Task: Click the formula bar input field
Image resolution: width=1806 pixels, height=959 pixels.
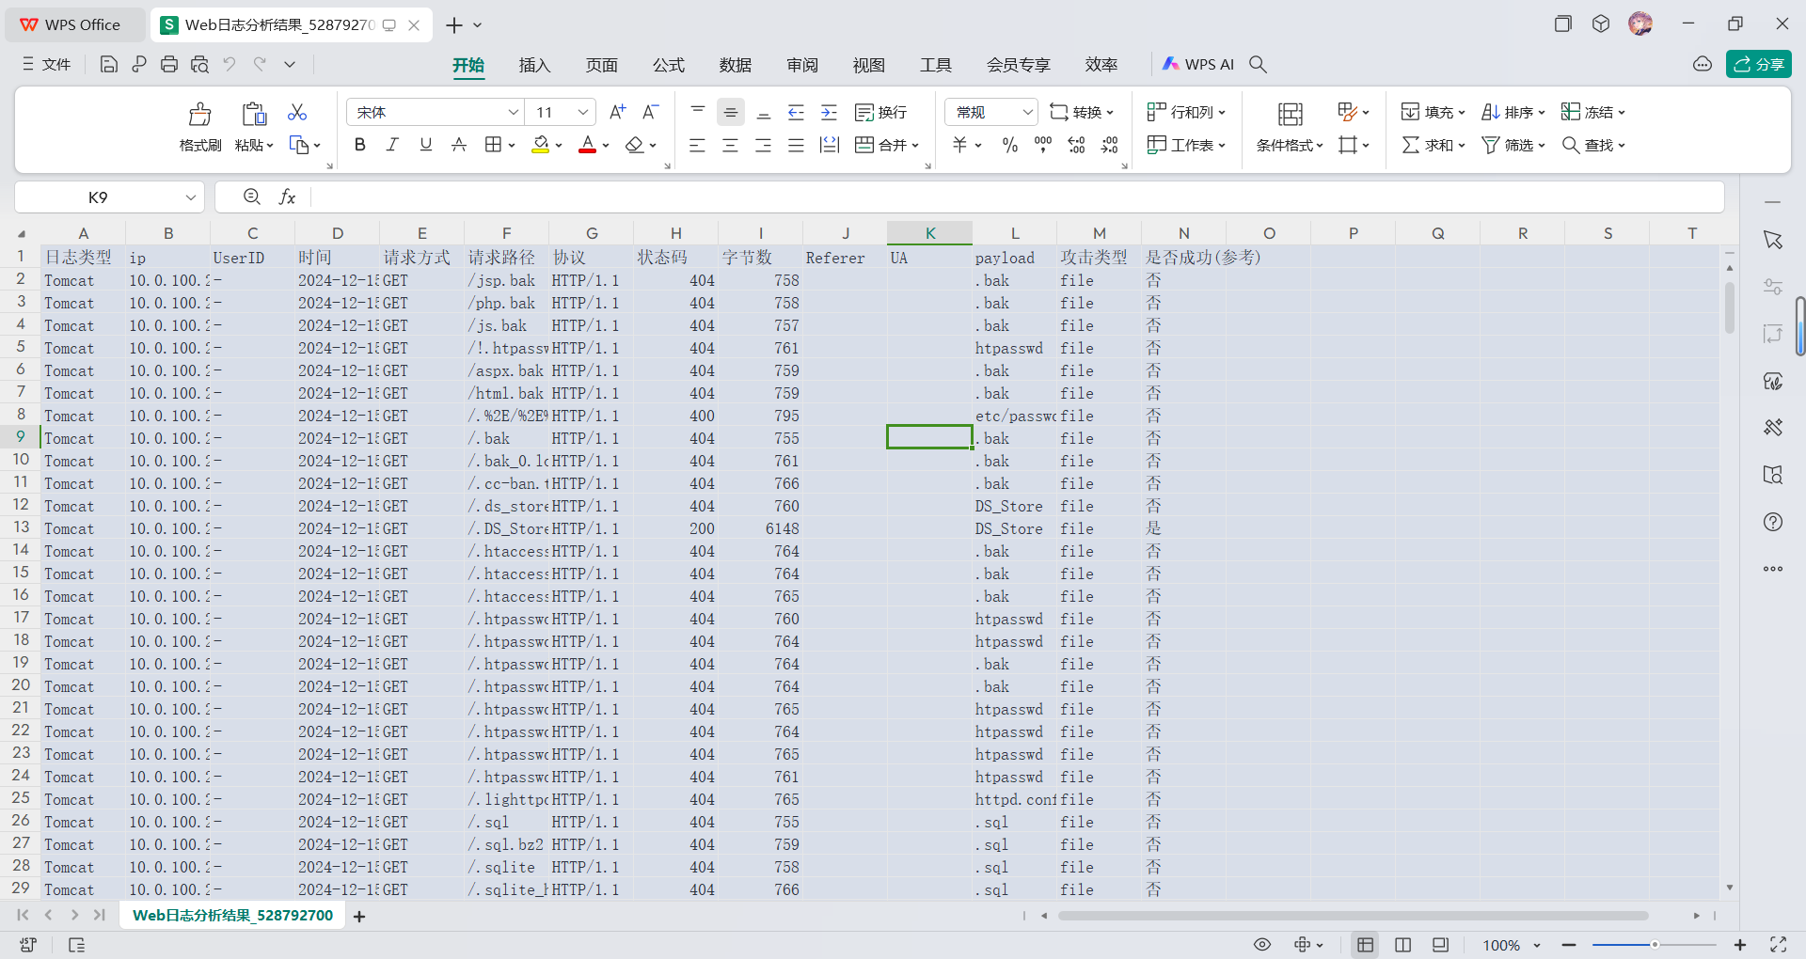Action: pyautogui.click(x=1016, y=197)
